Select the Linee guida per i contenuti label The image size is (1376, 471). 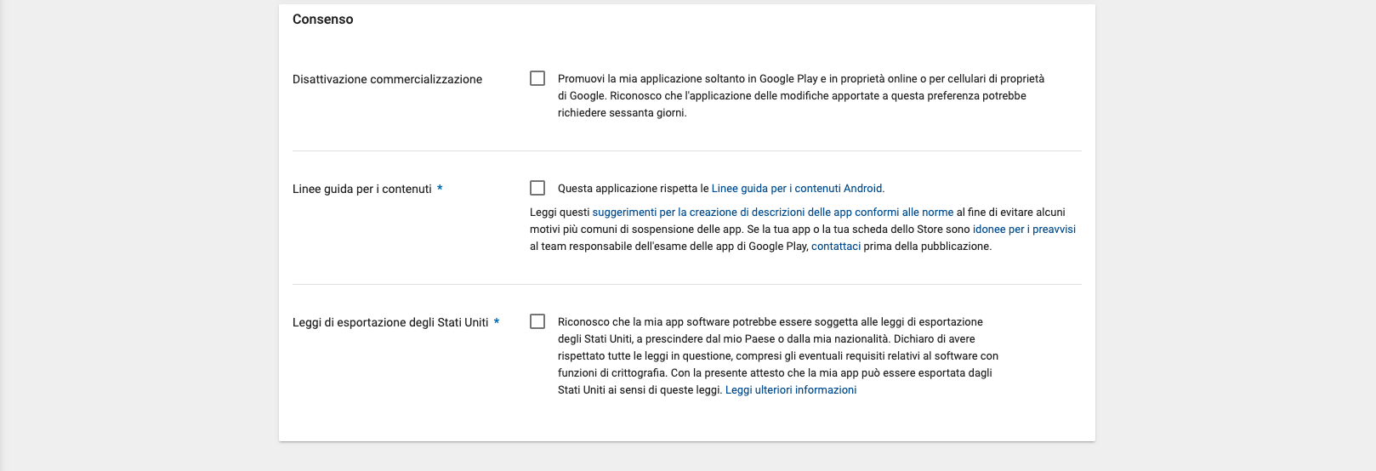(362, 189)
